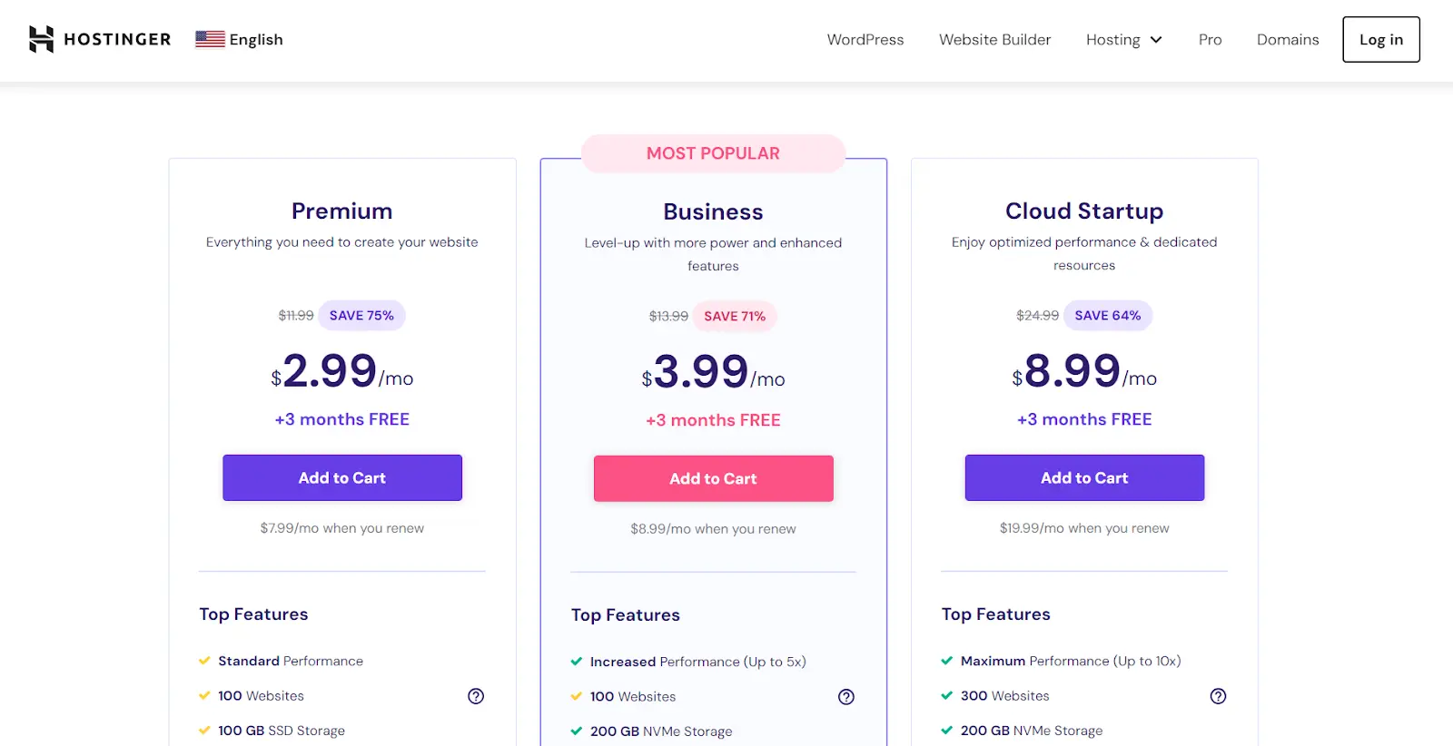Viewport: 1453px width, 746px height.
Task: Click the help icon beside Cloud Startup's 300 Websites
Action: tap(1219, 696)
